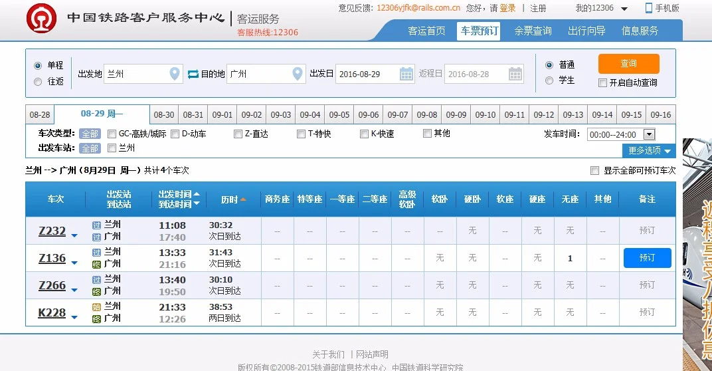Screen dimensions: 712x371
Task: Open the 余票查询 navigation tab
Action: coord(533,31)
